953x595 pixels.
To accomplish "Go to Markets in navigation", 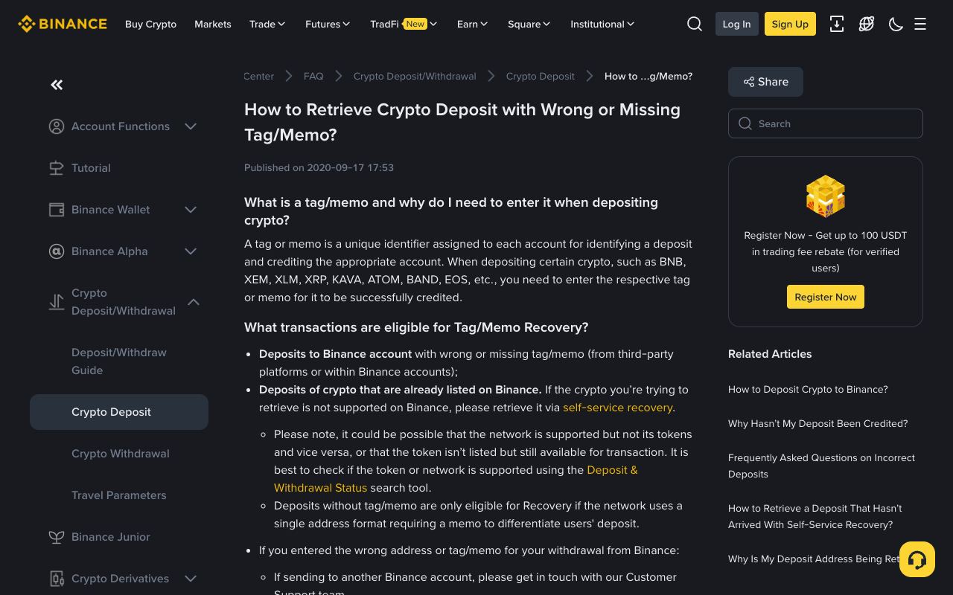I will [213, 24].
